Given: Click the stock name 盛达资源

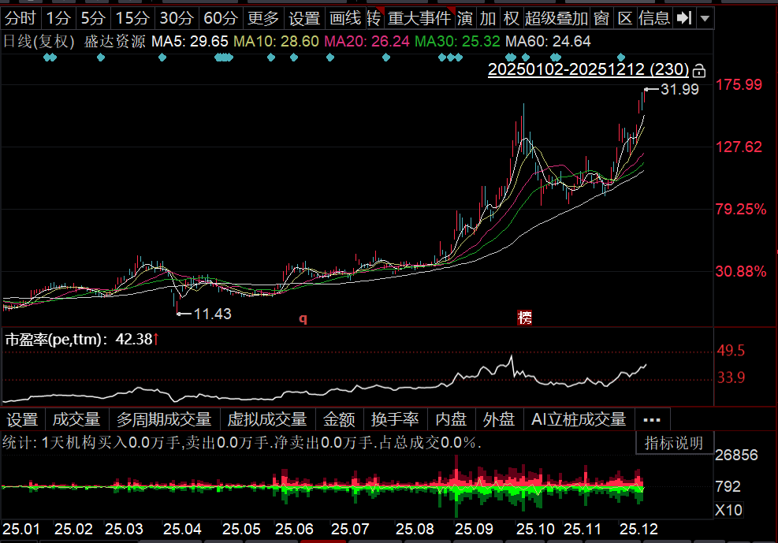Looking at the screenshot, I should pos(114,42).
